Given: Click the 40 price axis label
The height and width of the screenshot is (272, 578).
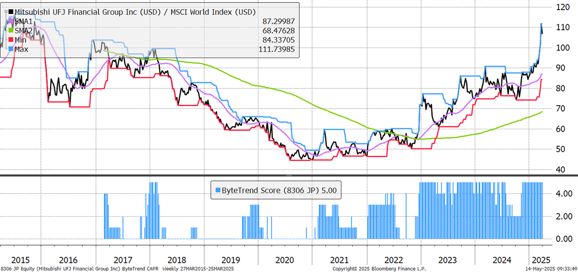Looking at the screenshot, I should [562, 170].
